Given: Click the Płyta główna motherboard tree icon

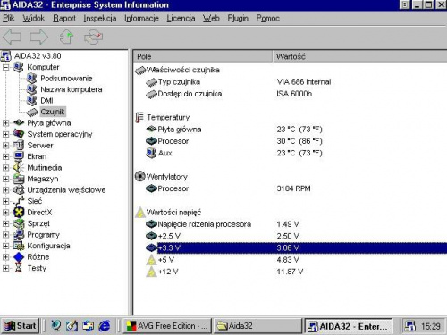Looking at the screenshot, I should click(19, 122).
